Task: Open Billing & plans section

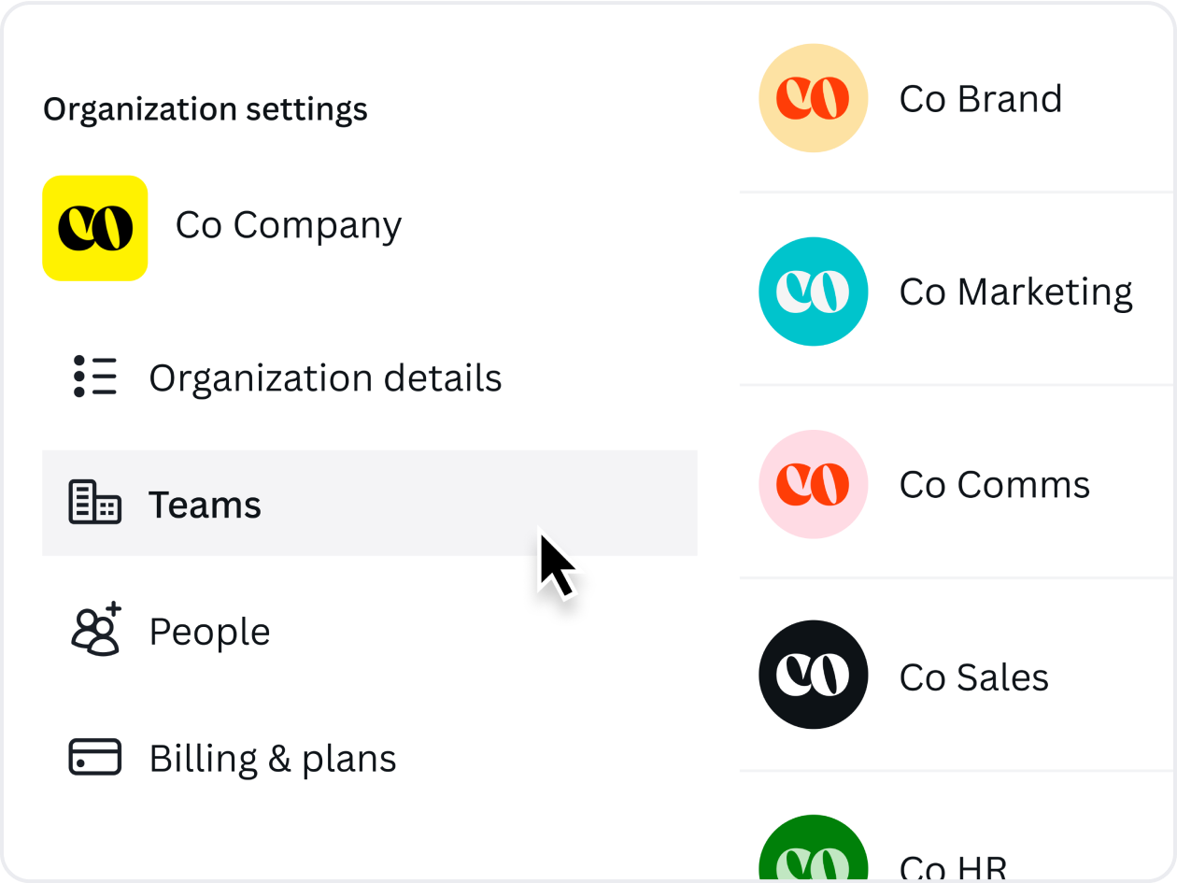Action: click(273, 758)
